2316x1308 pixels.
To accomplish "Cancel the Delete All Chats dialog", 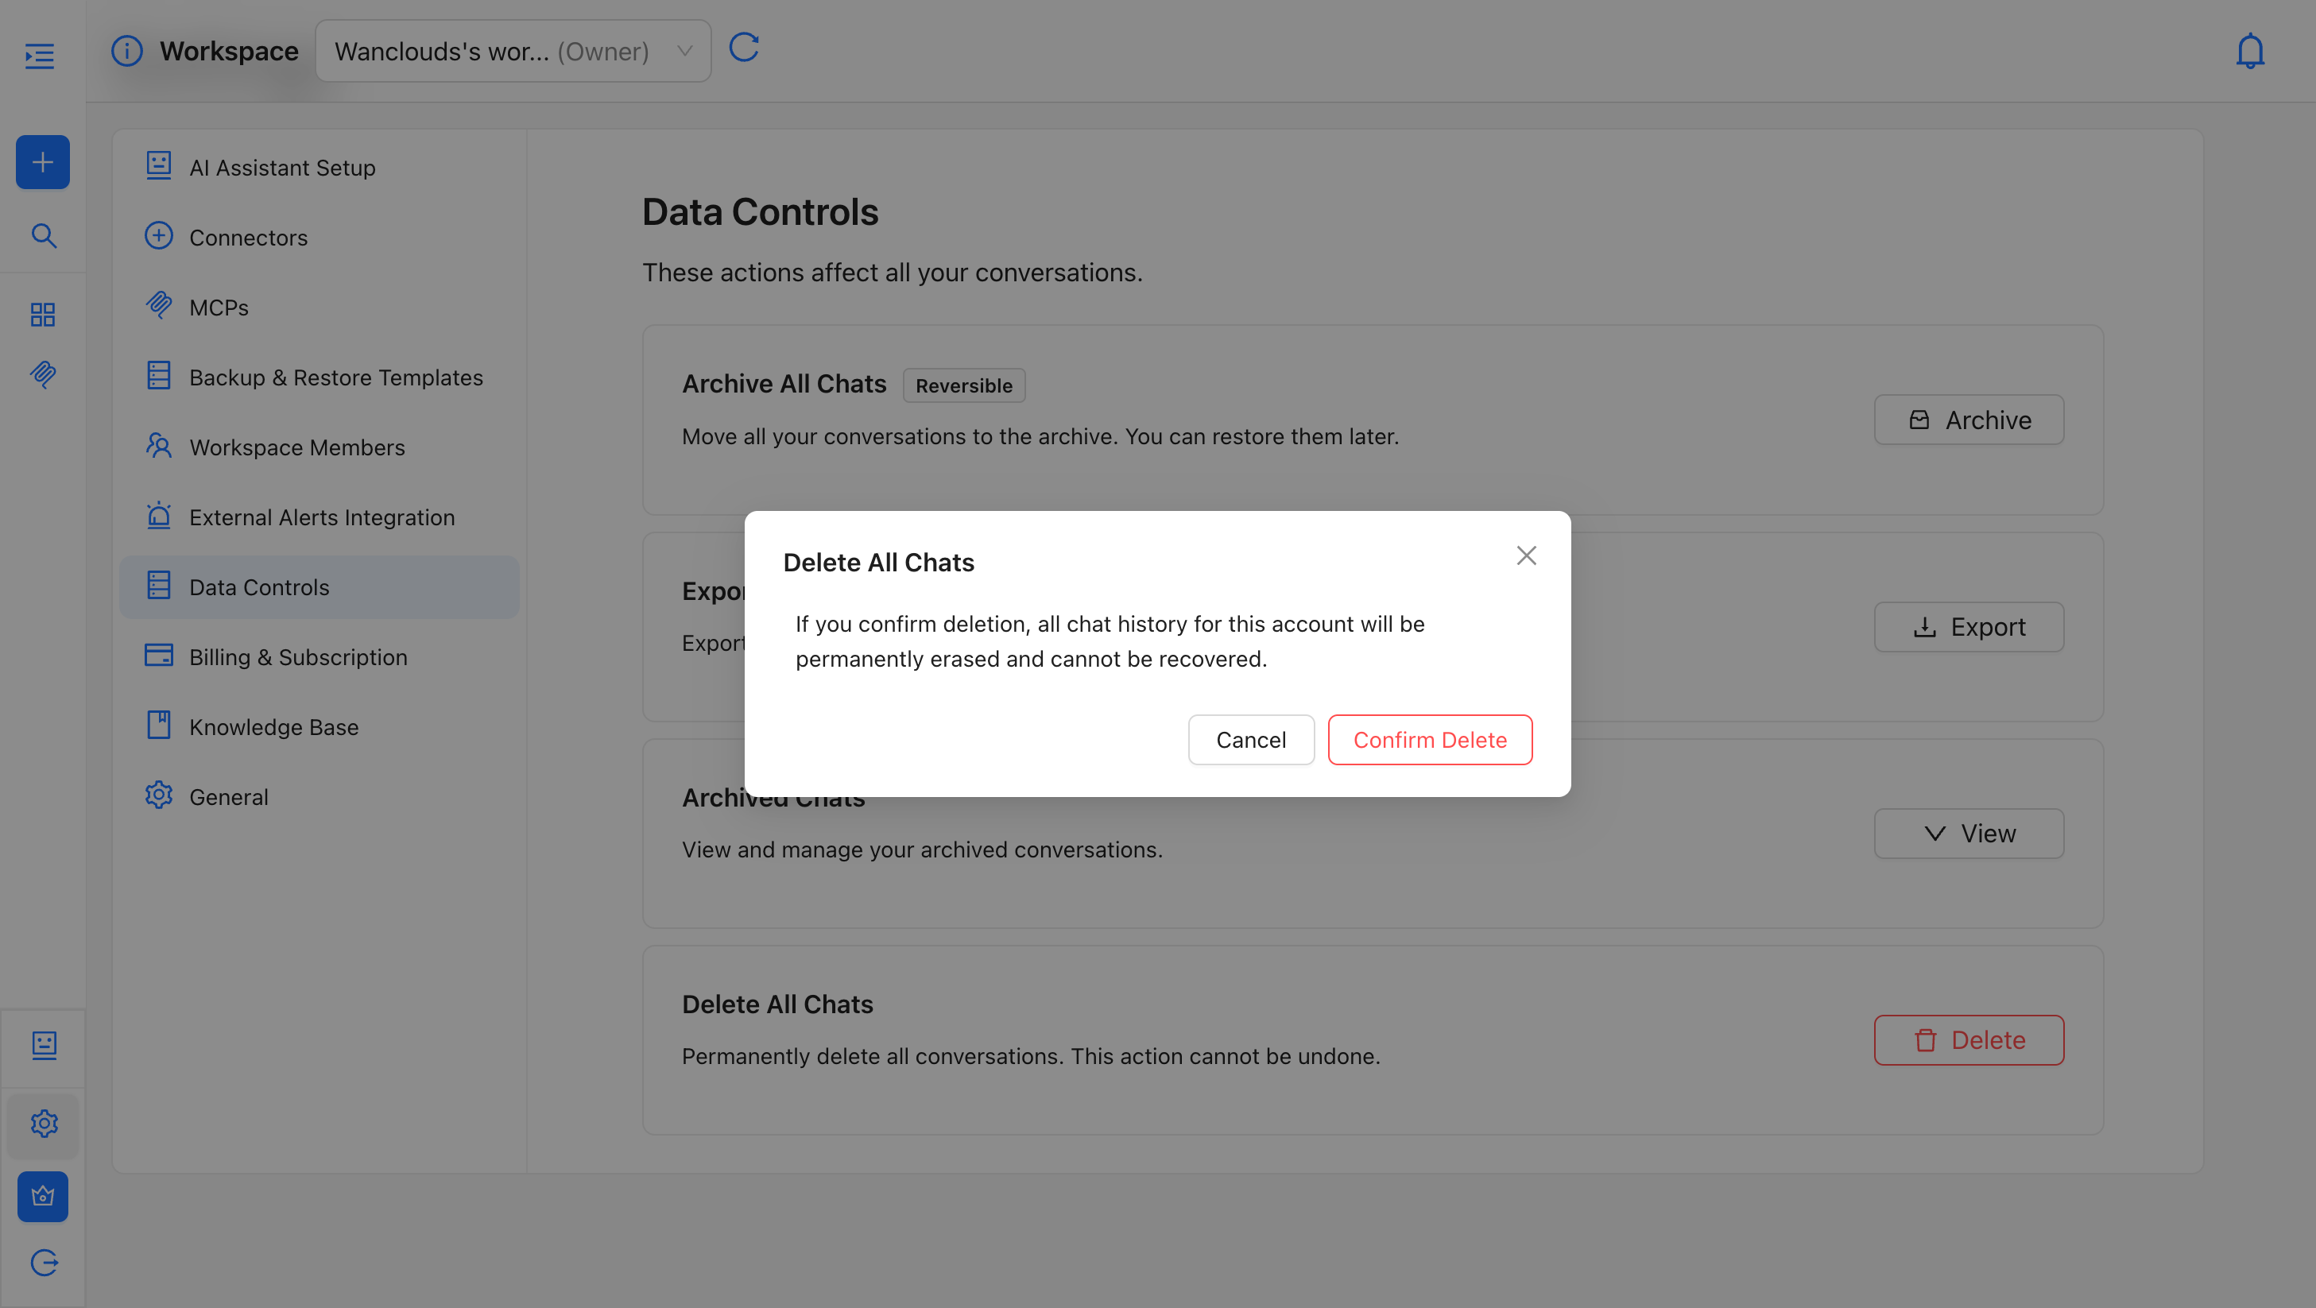I will 1251,740.
